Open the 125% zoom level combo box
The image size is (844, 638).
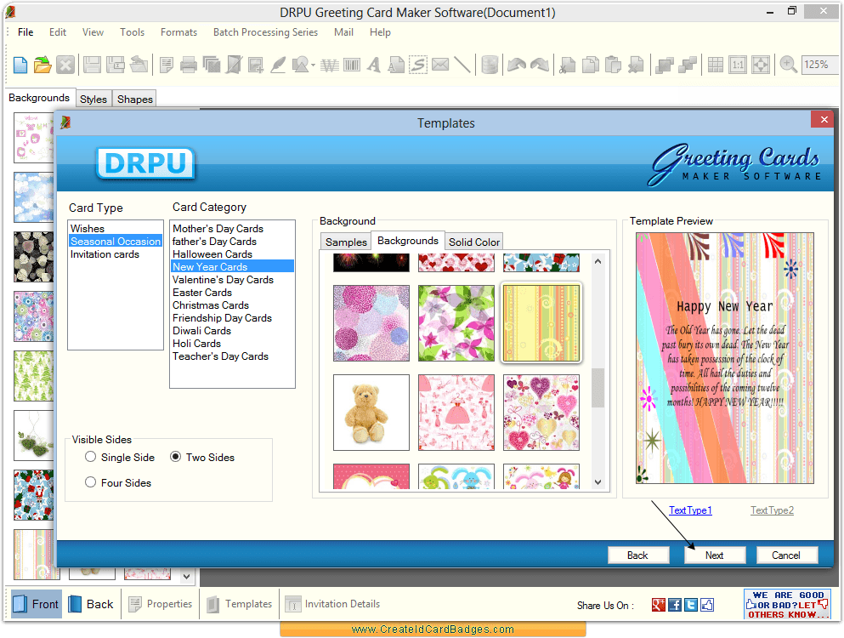tap(820, 65)
